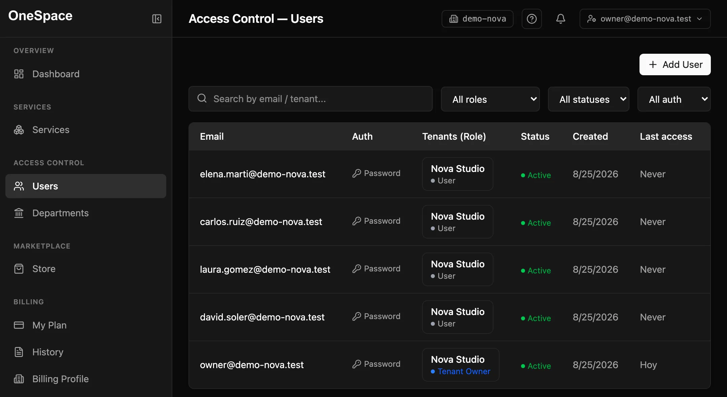
Task: Click Active status in owner@demo-nova.test row
Action: click(x=536, y=366)
